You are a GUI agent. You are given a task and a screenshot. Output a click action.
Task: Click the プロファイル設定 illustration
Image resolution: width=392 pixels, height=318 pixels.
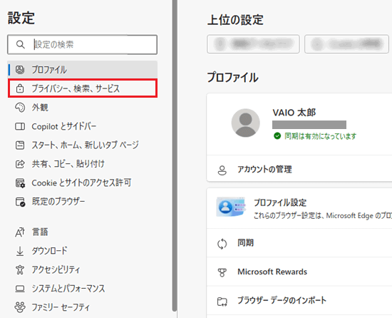(x=231, y=207)
